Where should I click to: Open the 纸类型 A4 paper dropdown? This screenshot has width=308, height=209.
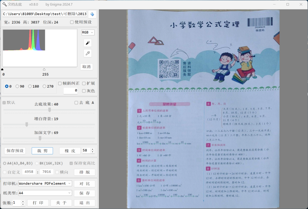pyautogui.click(x=70, y=193)
